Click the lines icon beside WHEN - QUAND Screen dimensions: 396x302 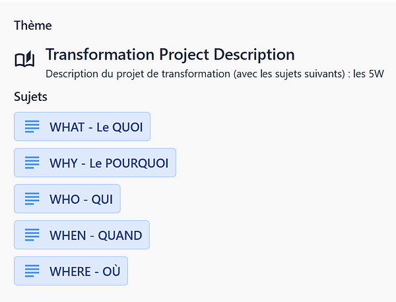32,235
